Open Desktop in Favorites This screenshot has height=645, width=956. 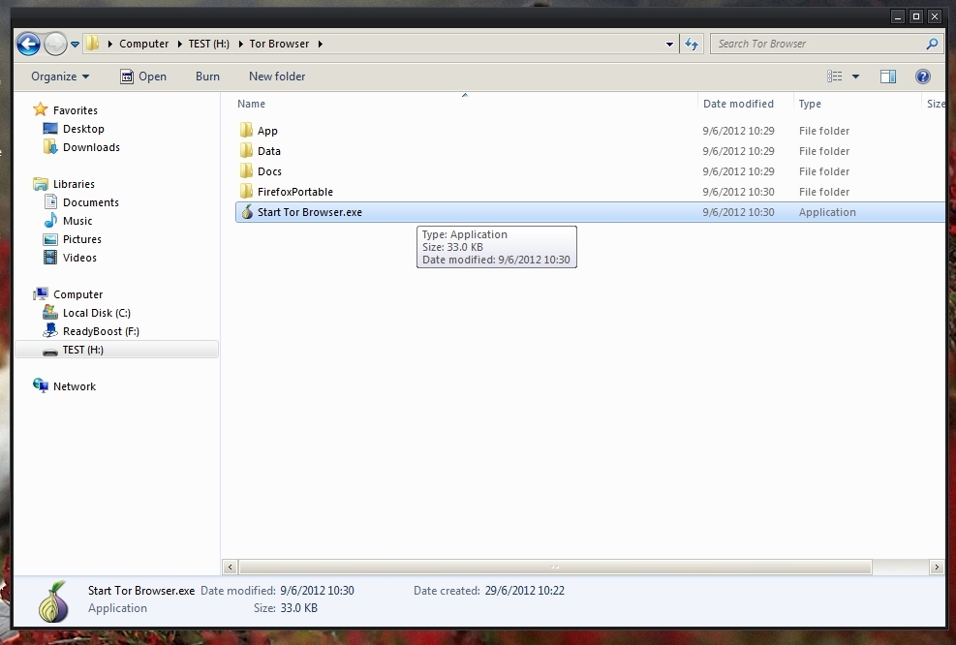(83, 129)
